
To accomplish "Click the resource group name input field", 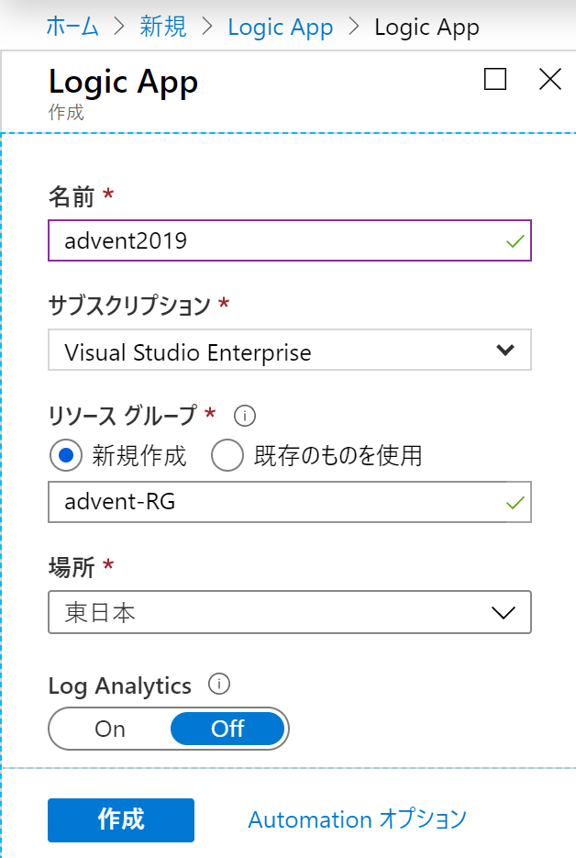I will point(275,502).
